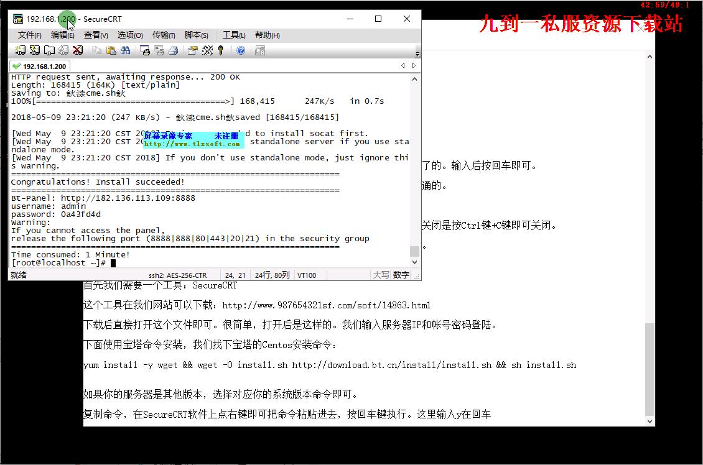The width and height of the screenshot is (703, 465).
Task: Open the 脚本(S) menu
Action: click(197, 35)
